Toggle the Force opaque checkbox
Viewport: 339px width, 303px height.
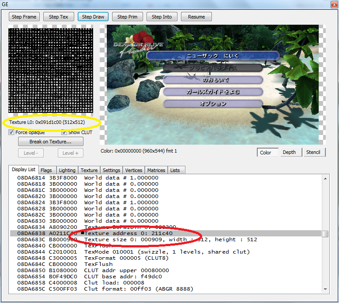tap(11, 132)
